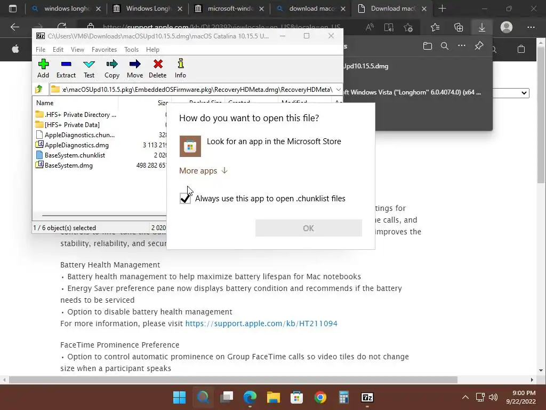Expand More apps list
Viewport: 546px width, 410px height.
(x=203, y=170)
